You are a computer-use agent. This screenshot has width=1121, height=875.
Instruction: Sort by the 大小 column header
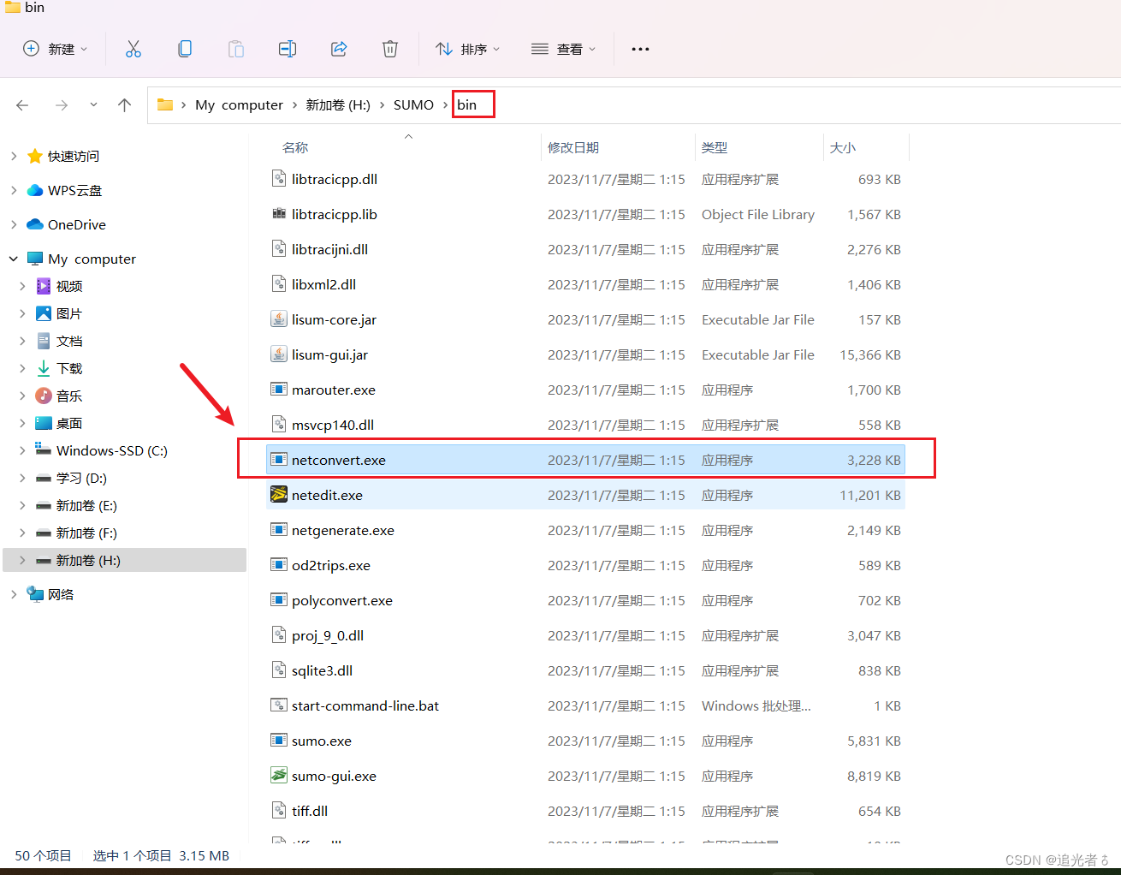tap(843, 147)
